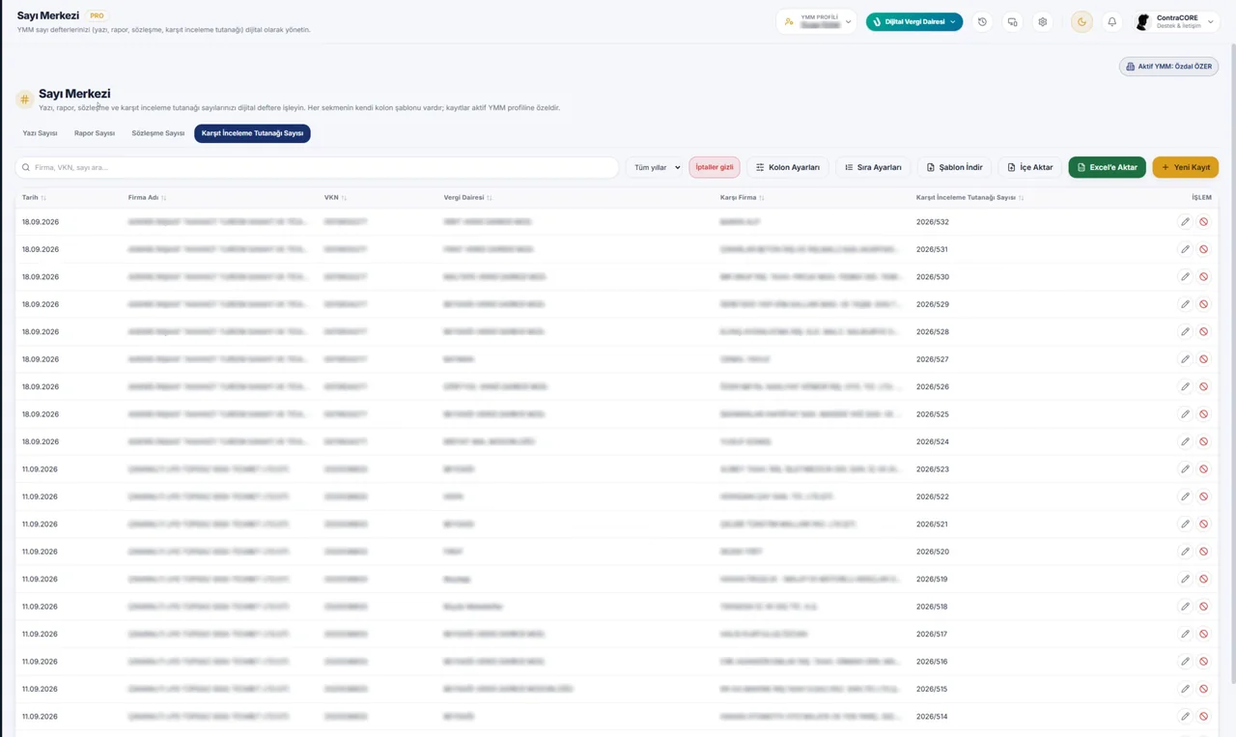Edit record 2026/520 pencil icon
The image size is (1236, 737).
click(x=1185, y=552)
